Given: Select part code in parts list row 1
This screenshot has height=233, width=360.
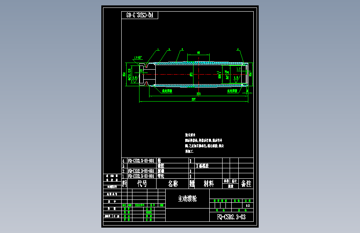Looking at the screenshot, I should pyautogui.click(x=141, y=176).
